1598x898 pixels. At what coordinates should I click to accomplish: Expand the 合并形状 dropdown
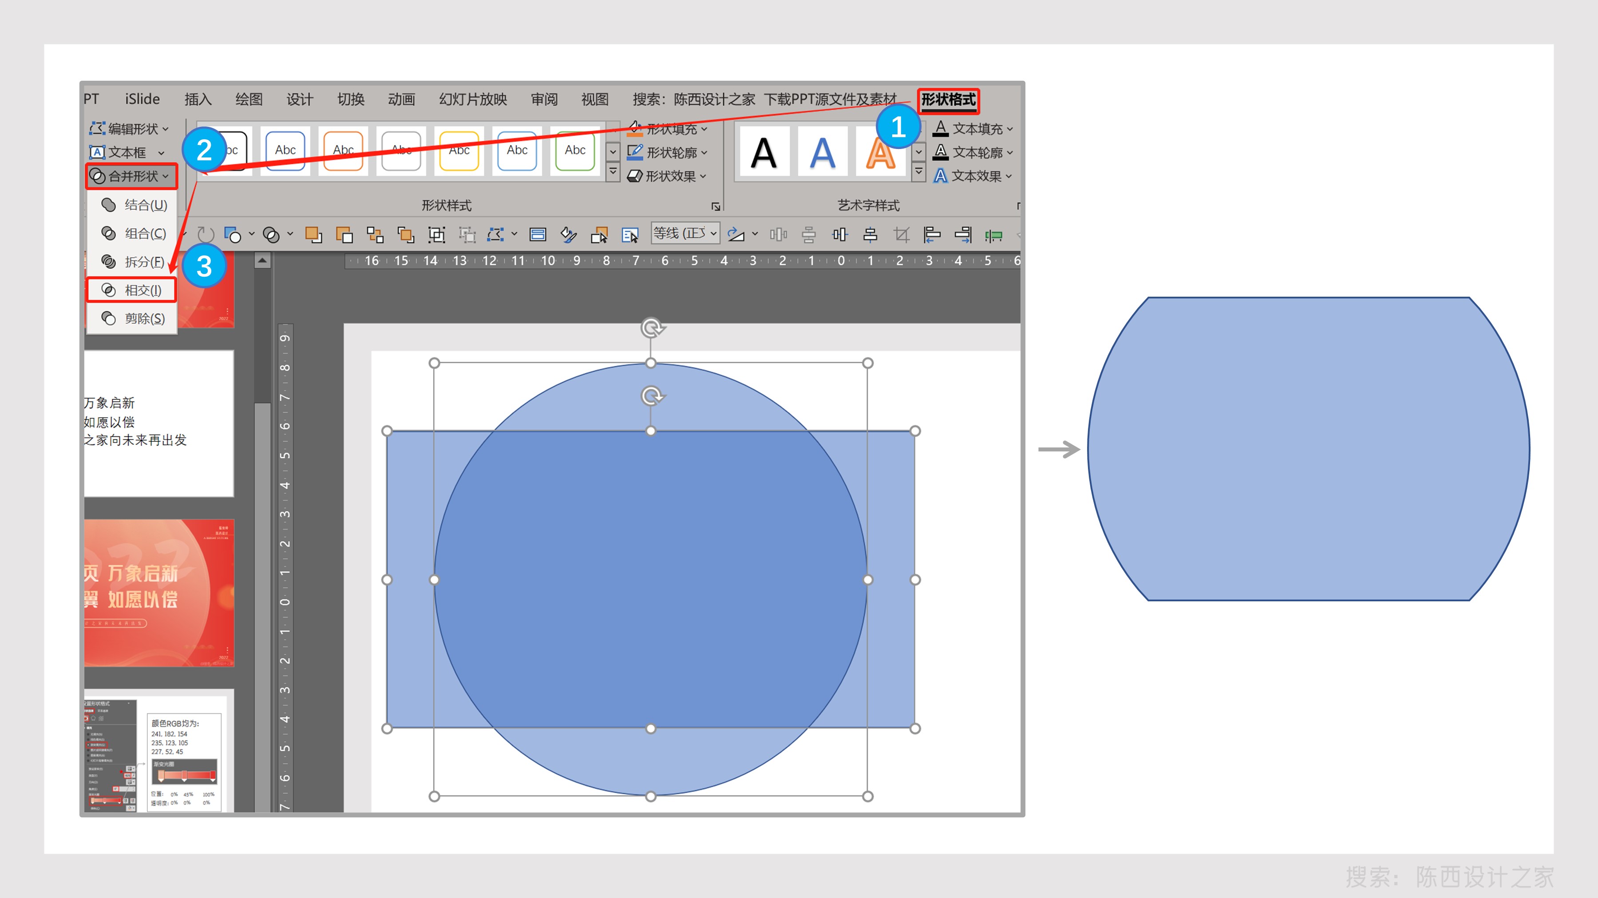(x=131, y=176)
